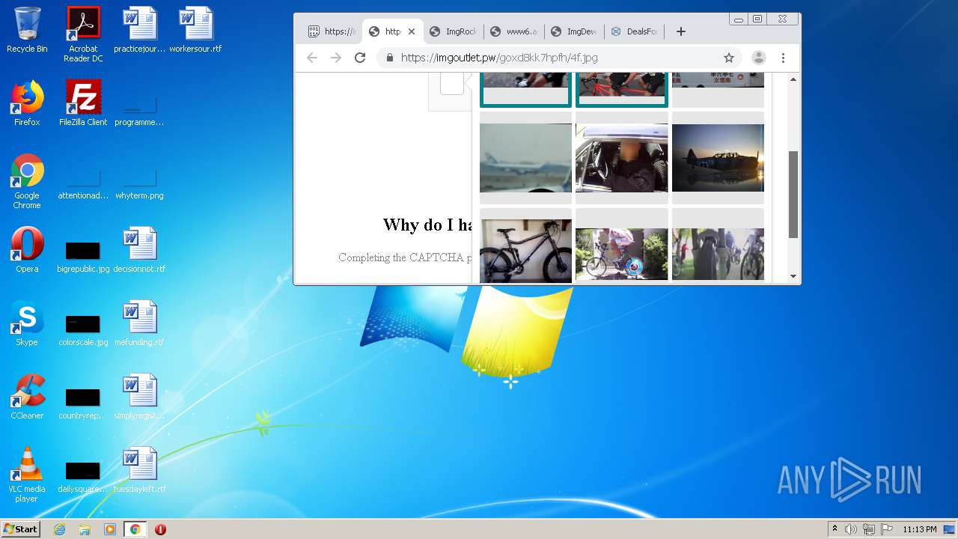Open Internet Explorer in taskbar
958x539 pixels.
(59, 529)
